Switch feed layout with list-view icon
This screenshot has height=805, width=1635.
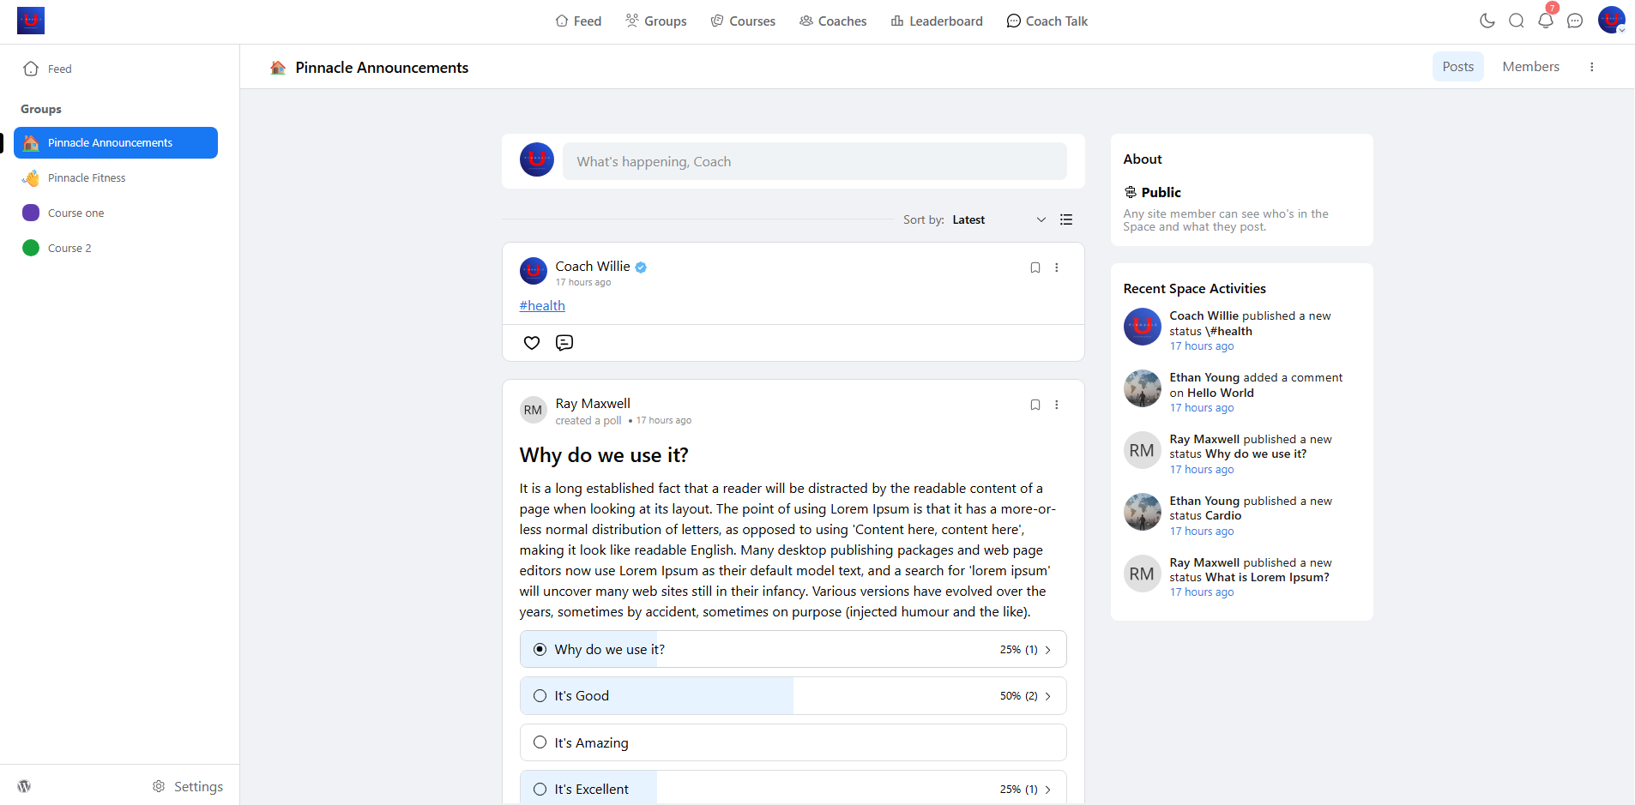click(x=1066, y=219)
